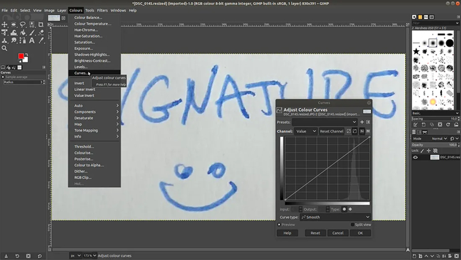Save current curves settings as preset

(362, 122)
